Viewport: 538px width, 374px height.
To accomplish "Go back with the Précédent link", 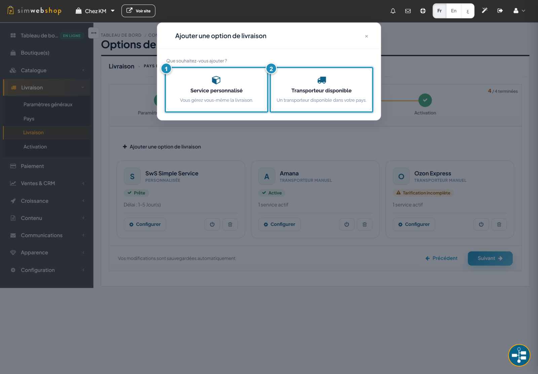I will (x=441, y=258).
